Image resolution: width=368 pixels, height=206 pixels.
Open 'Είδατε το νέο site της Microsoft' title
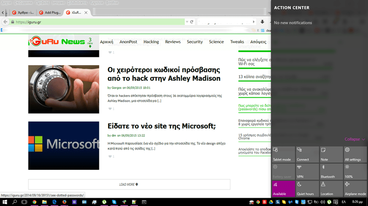click(x=161, y=126)
